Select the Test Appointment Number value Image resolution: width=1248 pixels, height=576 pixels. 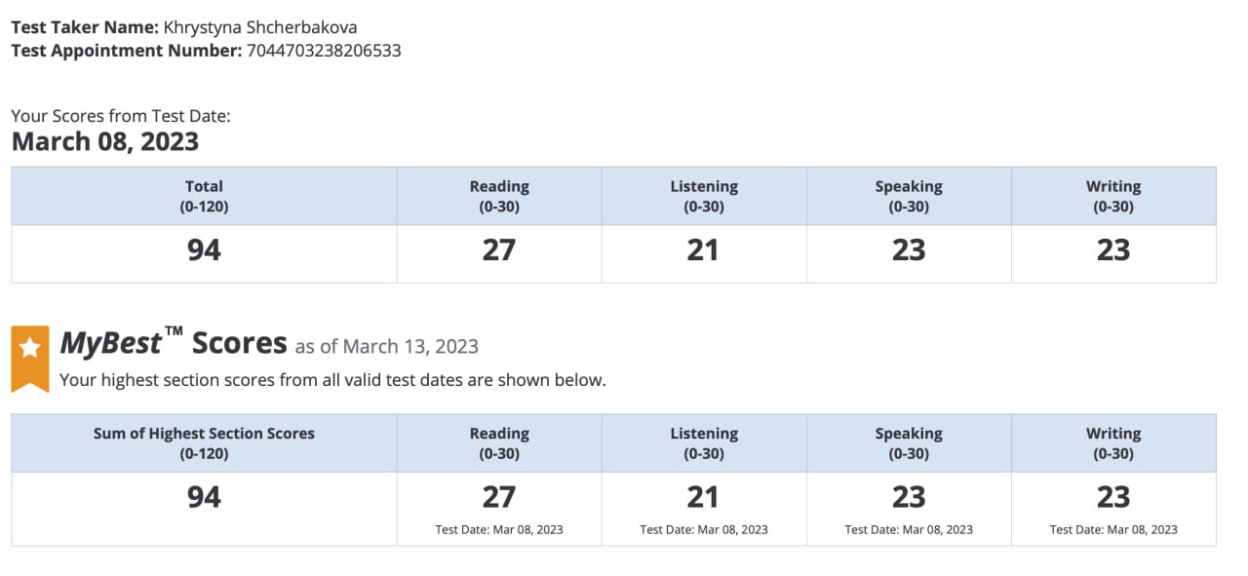[324, 50]
